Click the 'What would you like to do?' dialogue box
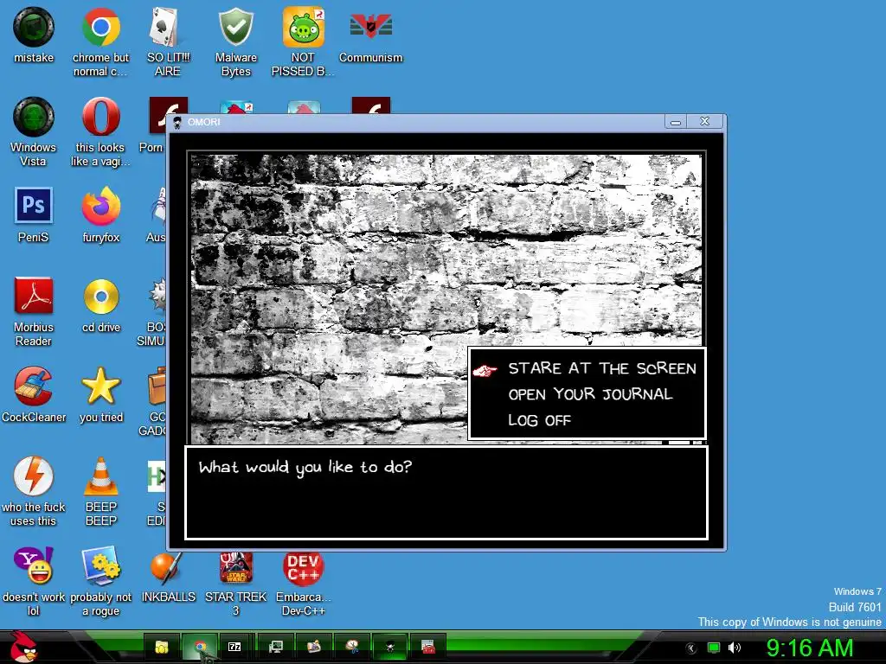This screenshot has height=664, width=886. click(x=446, y=493)
